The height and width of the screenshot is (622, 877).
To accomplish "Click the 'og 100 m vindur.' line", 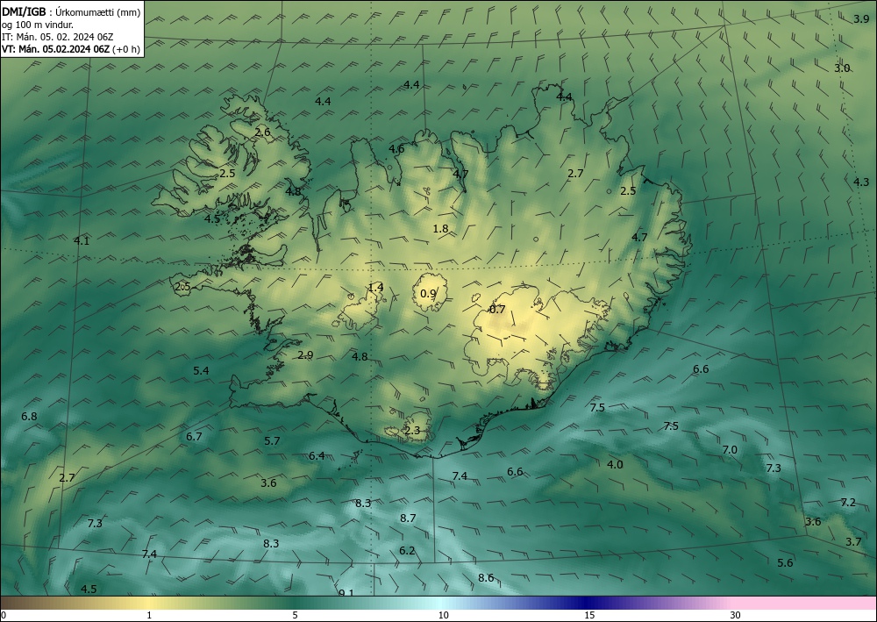I will point(38,25).
